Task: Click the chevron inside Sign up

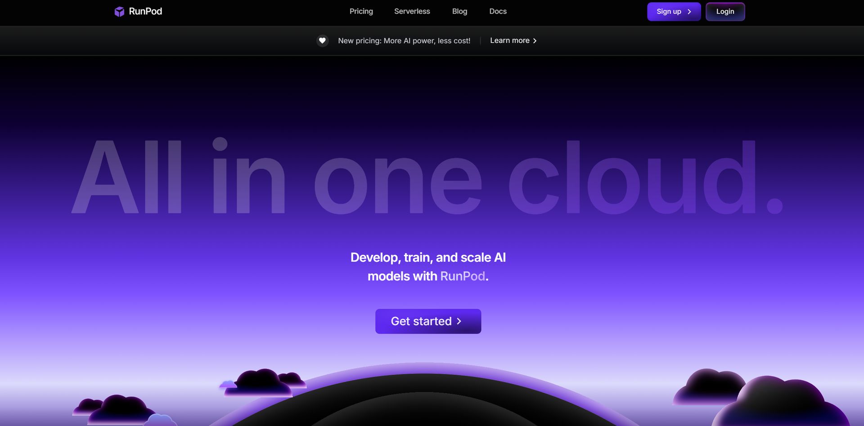Action: 689,12
